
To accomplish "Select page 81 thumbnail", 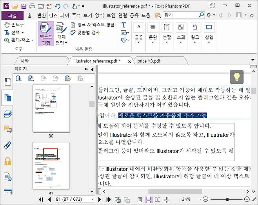I will (51, 166).
